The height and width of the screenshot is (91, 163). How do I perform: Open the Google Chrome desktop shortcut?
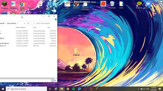[22, 6]
